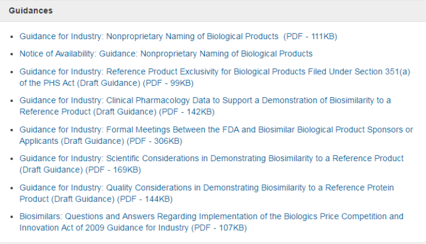Click the '(PDF - 99KB)' link text
The image size is (426, 244).
(168, 83)
